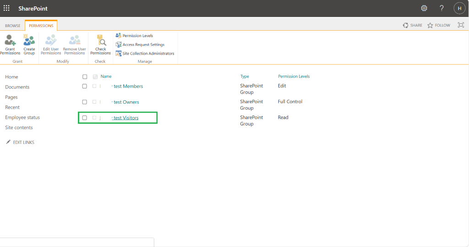Go to Home in left navigation

click(11, 77)
